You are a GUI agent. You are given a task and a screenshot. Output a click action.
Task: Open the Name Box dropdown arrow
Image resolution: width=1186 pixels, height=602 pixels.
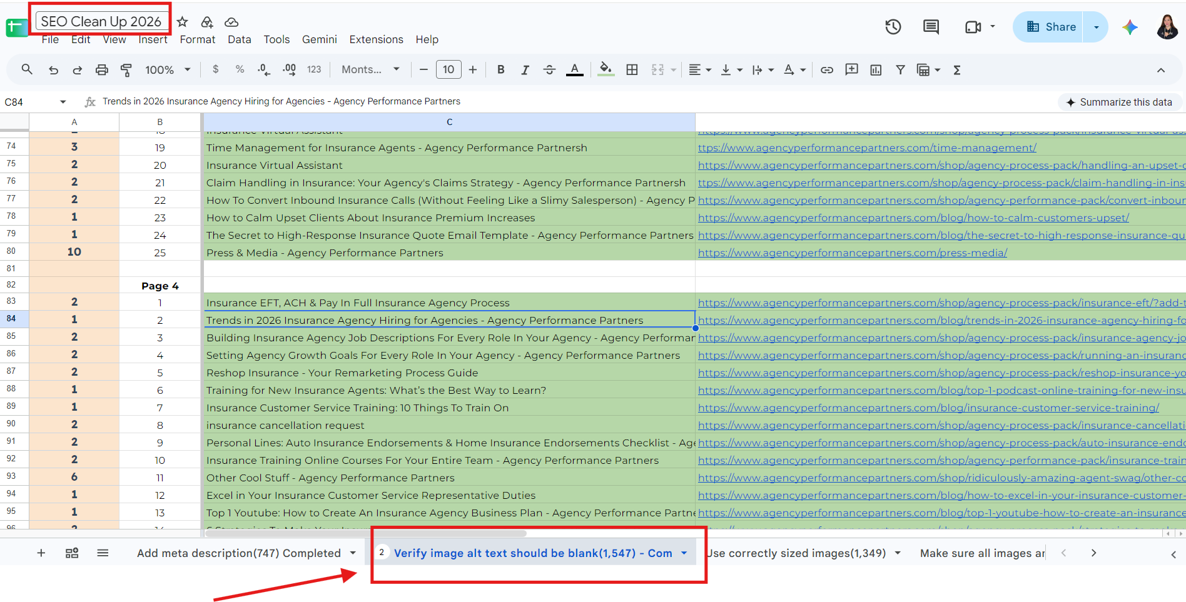pos(63,102)
